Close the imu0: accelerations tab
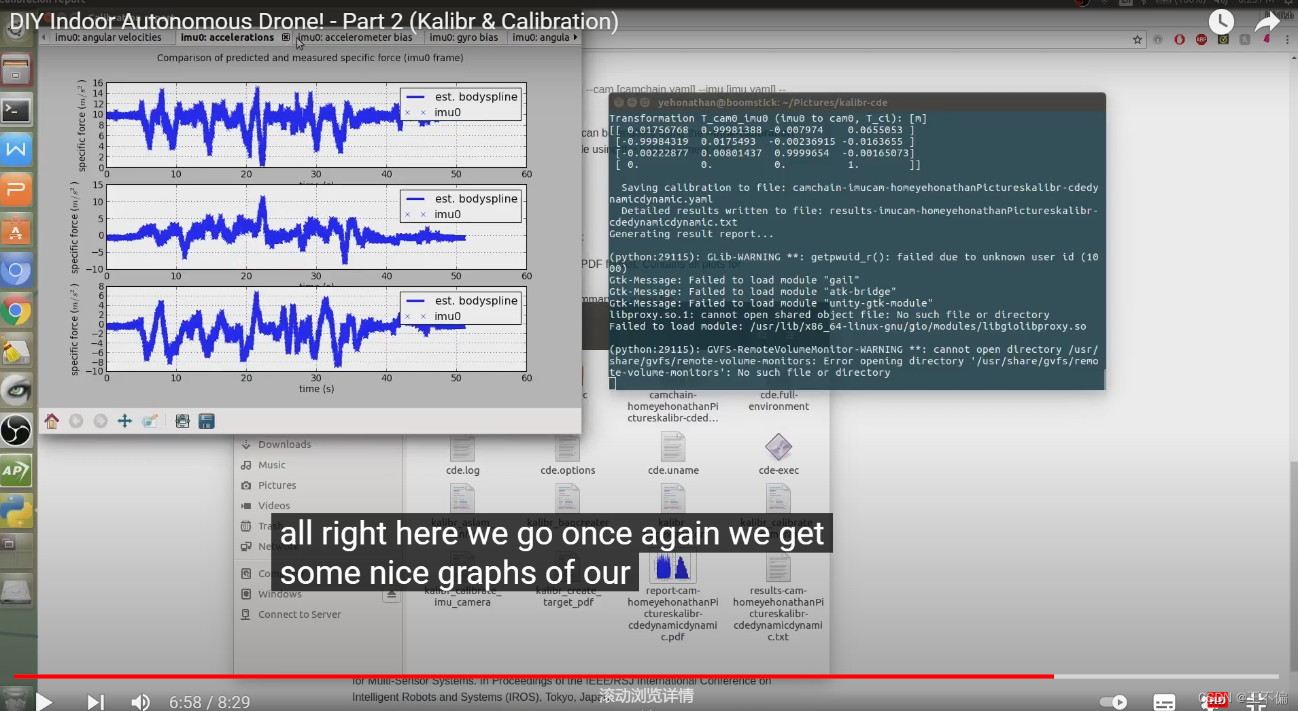The height and width of the screenshot is (711, 1298). (286, 37)
